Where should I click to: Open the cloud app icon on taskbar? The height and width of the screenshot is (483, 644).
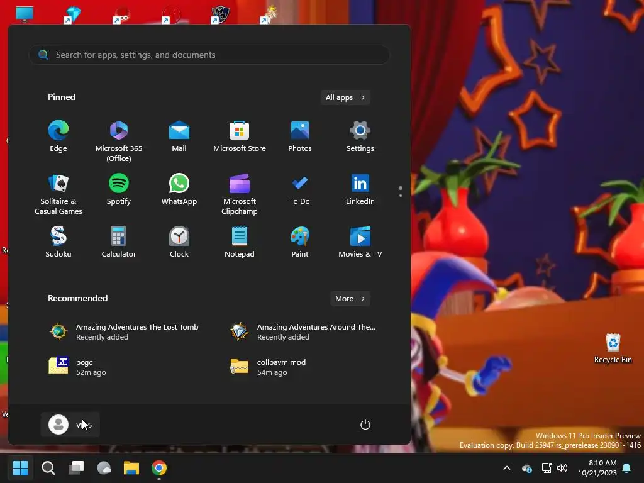click(x=104, y=468)
